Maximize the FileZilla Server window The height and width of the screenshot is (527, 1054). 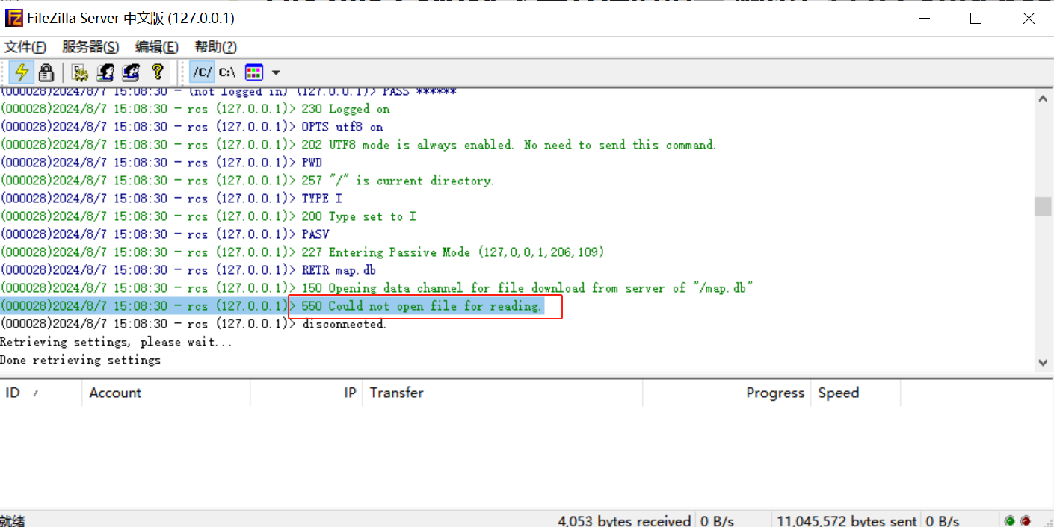(x=976, y=19)
